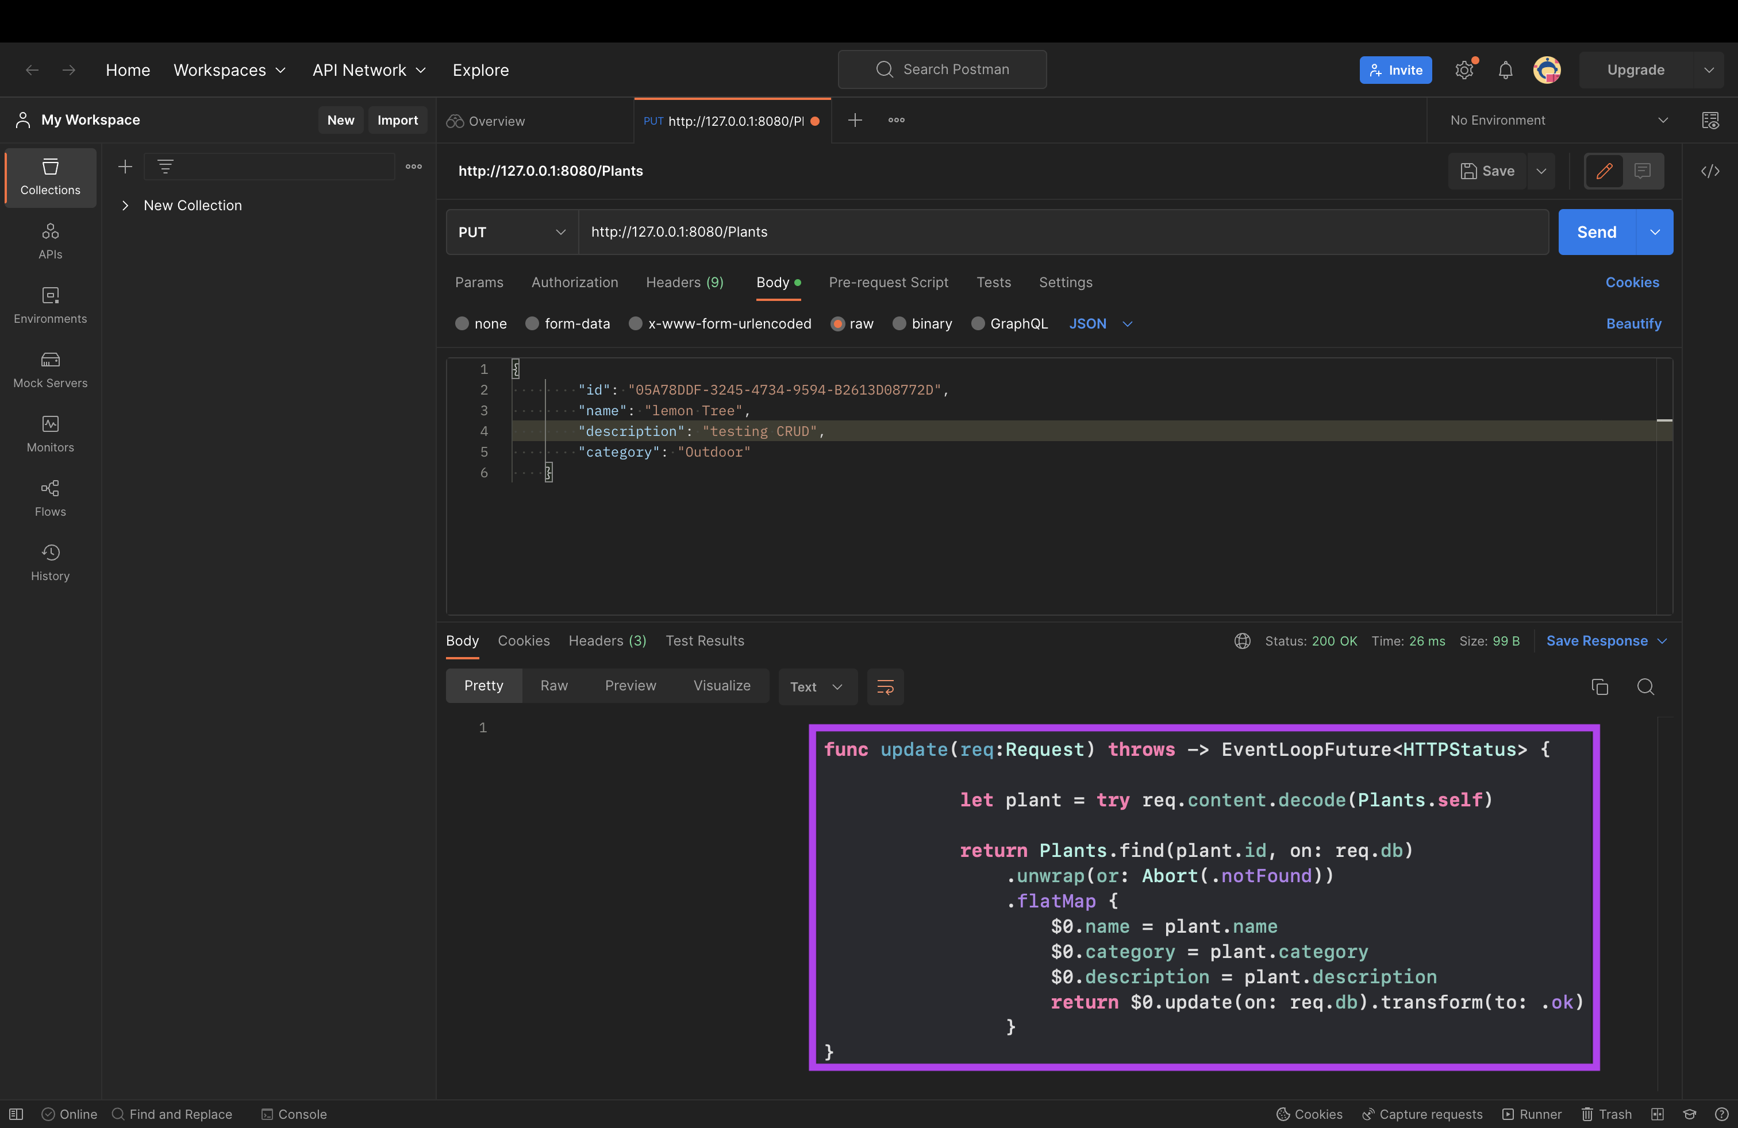Beautify the JSON request body
1738x1128 pixels.
1635,323
